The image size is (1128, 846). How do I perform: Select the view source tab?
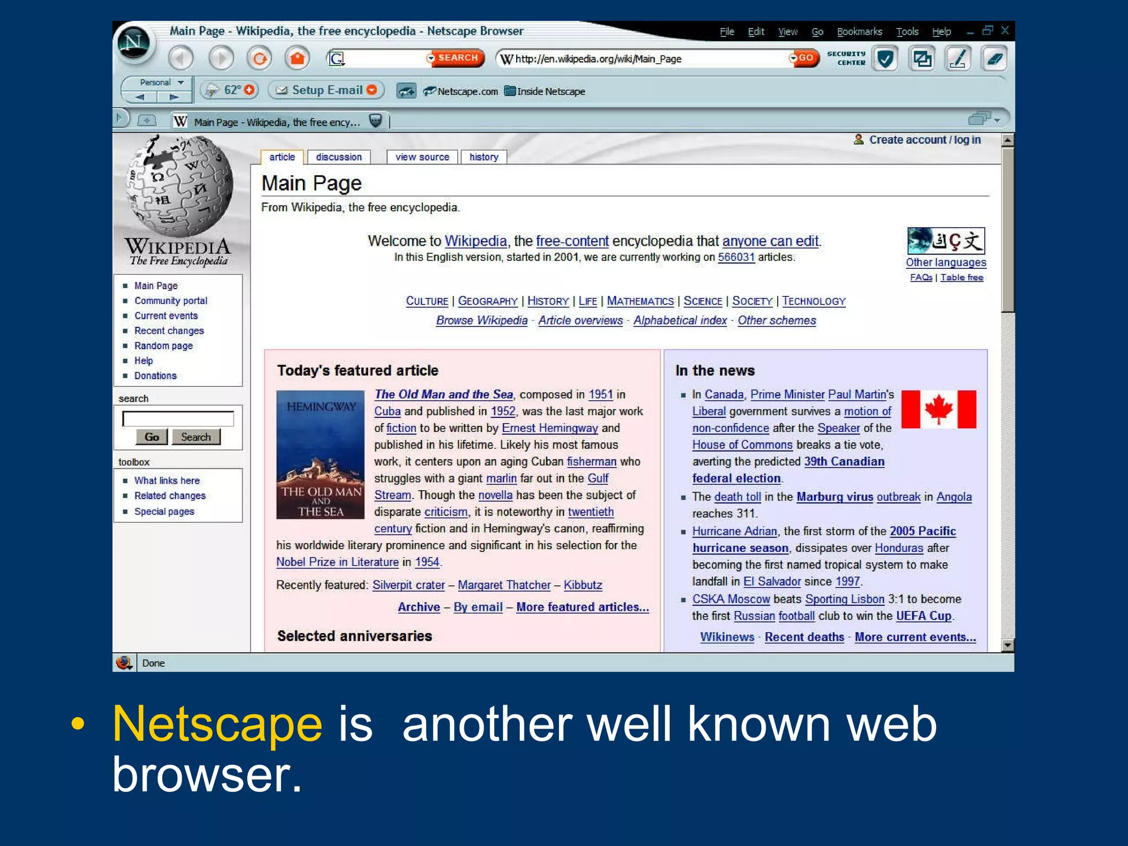point(422,157)
